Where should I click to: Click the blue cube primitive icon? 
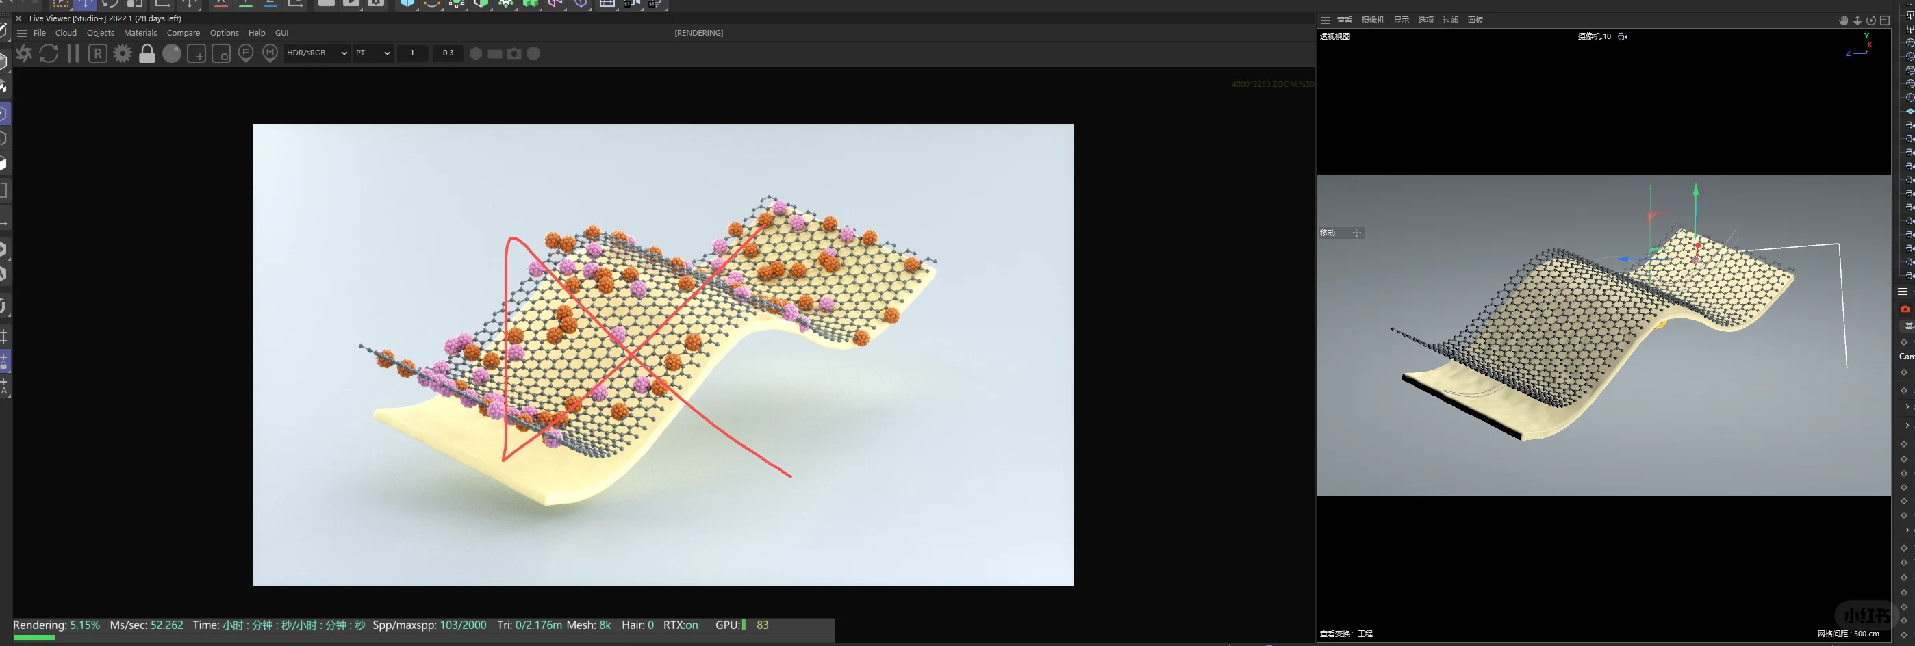click(x=407, y=3)
